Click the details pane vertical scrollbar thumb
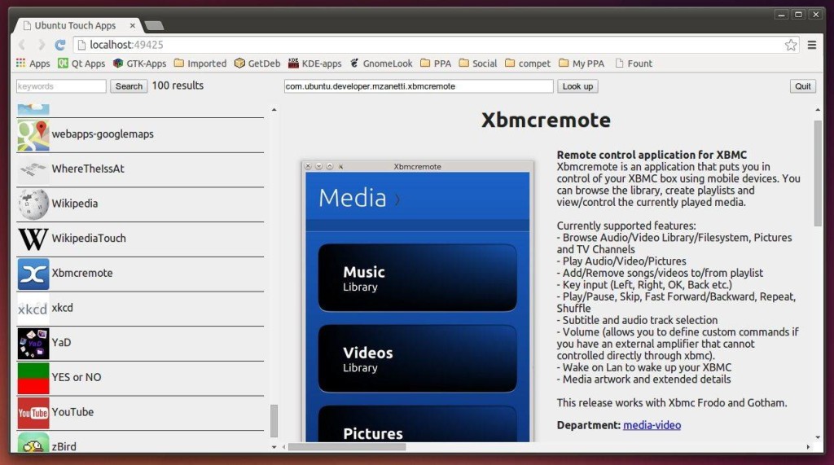The image size is (834, 465). pyautogui.click(x=818, y=173)
